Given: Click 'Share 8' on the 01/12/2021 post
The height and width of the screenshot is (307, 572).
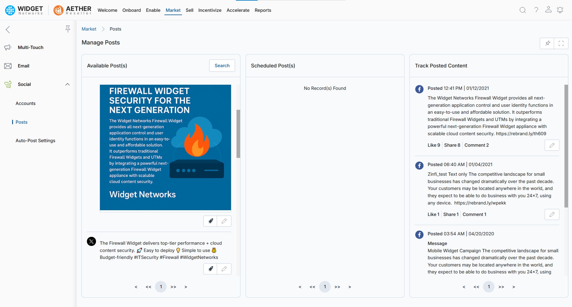Looking at the screenshot, I should (452, 145).
